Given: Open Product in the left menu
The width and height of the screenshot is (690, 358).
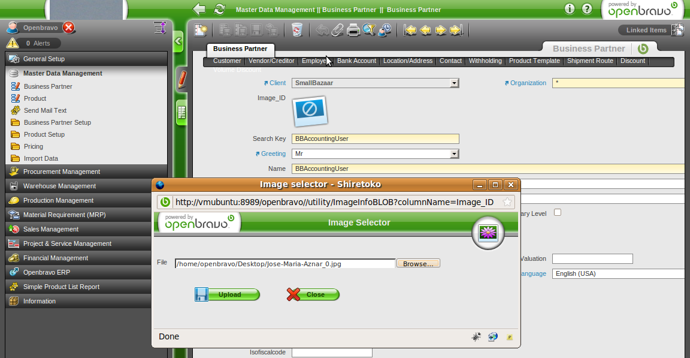Looking at the screenshot, I should [35, 98].
